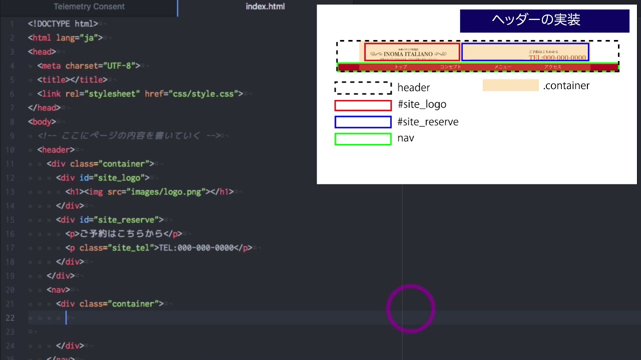Click the #site_logo legend label
This screenshot has height=360, width=641.
click(x=422, y=104)
